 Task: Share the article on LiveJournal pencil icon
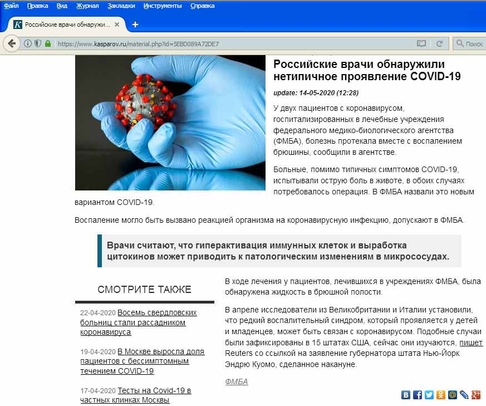tap(464, 395)
